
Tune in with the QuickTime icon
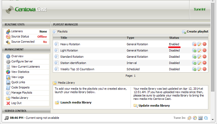tap(206, 118)
